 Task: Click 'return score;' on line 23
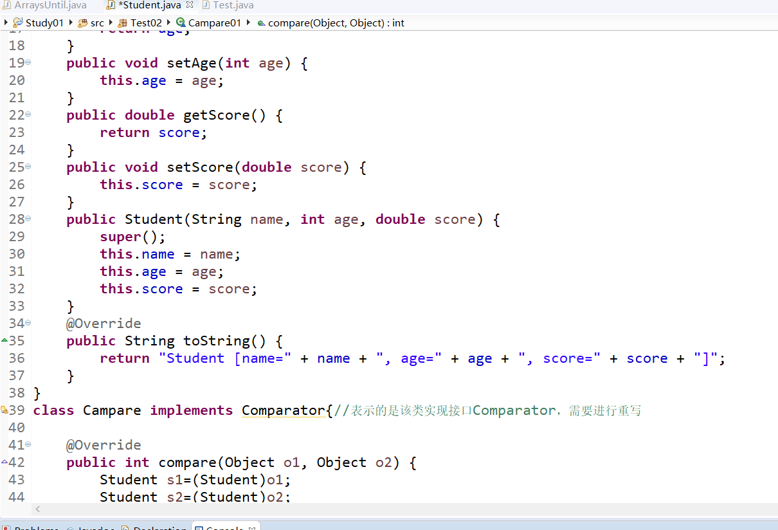(154, 132)
